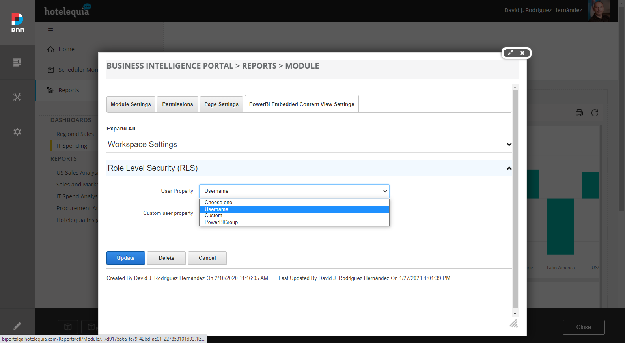Click the hotelequia logo
This screenshot has height=343, width=625.
coord(67,11)
